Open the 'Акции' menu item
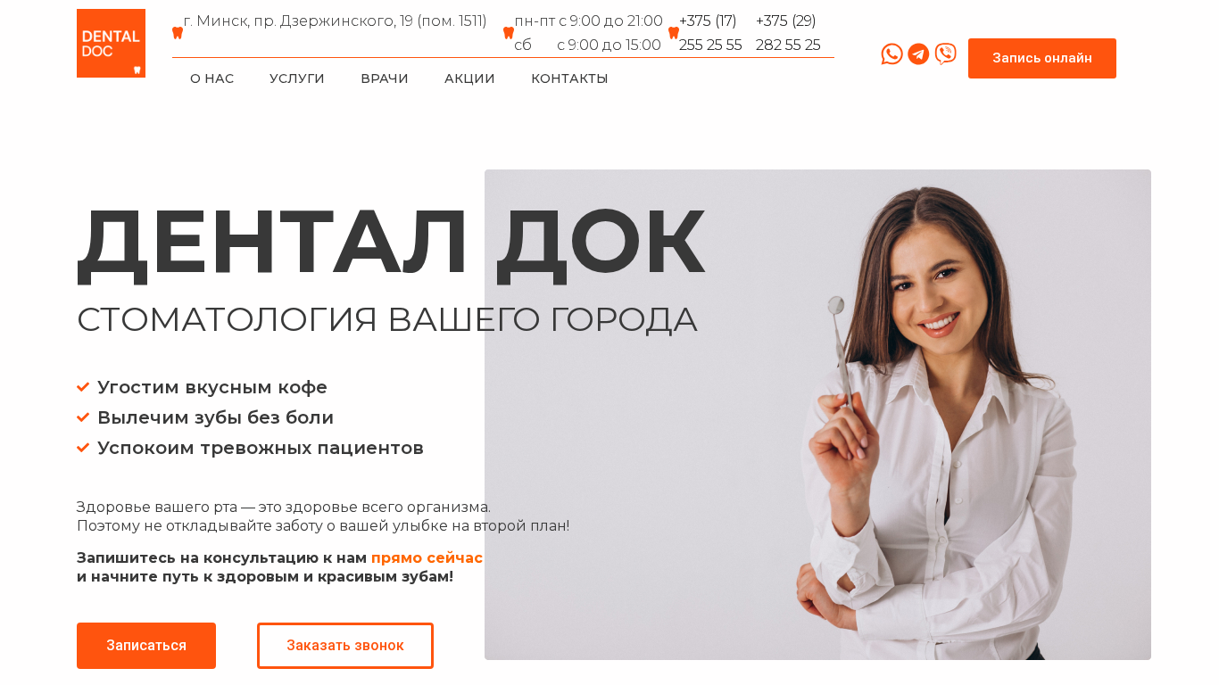The image size is (1219, 685). 469,78
